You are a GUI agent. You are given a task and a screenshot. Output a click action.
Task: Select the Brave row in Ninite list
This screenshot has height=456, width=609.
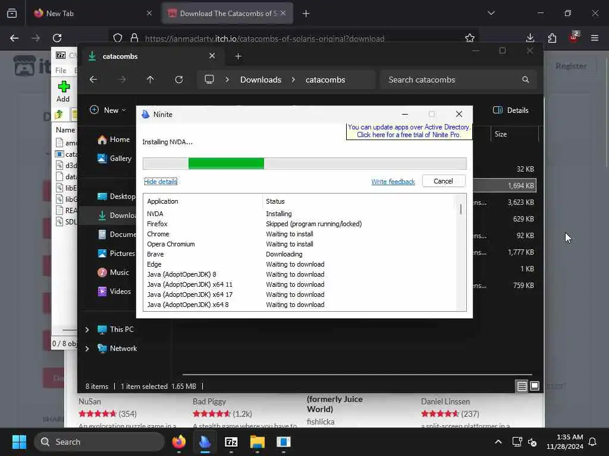point(299,254)
